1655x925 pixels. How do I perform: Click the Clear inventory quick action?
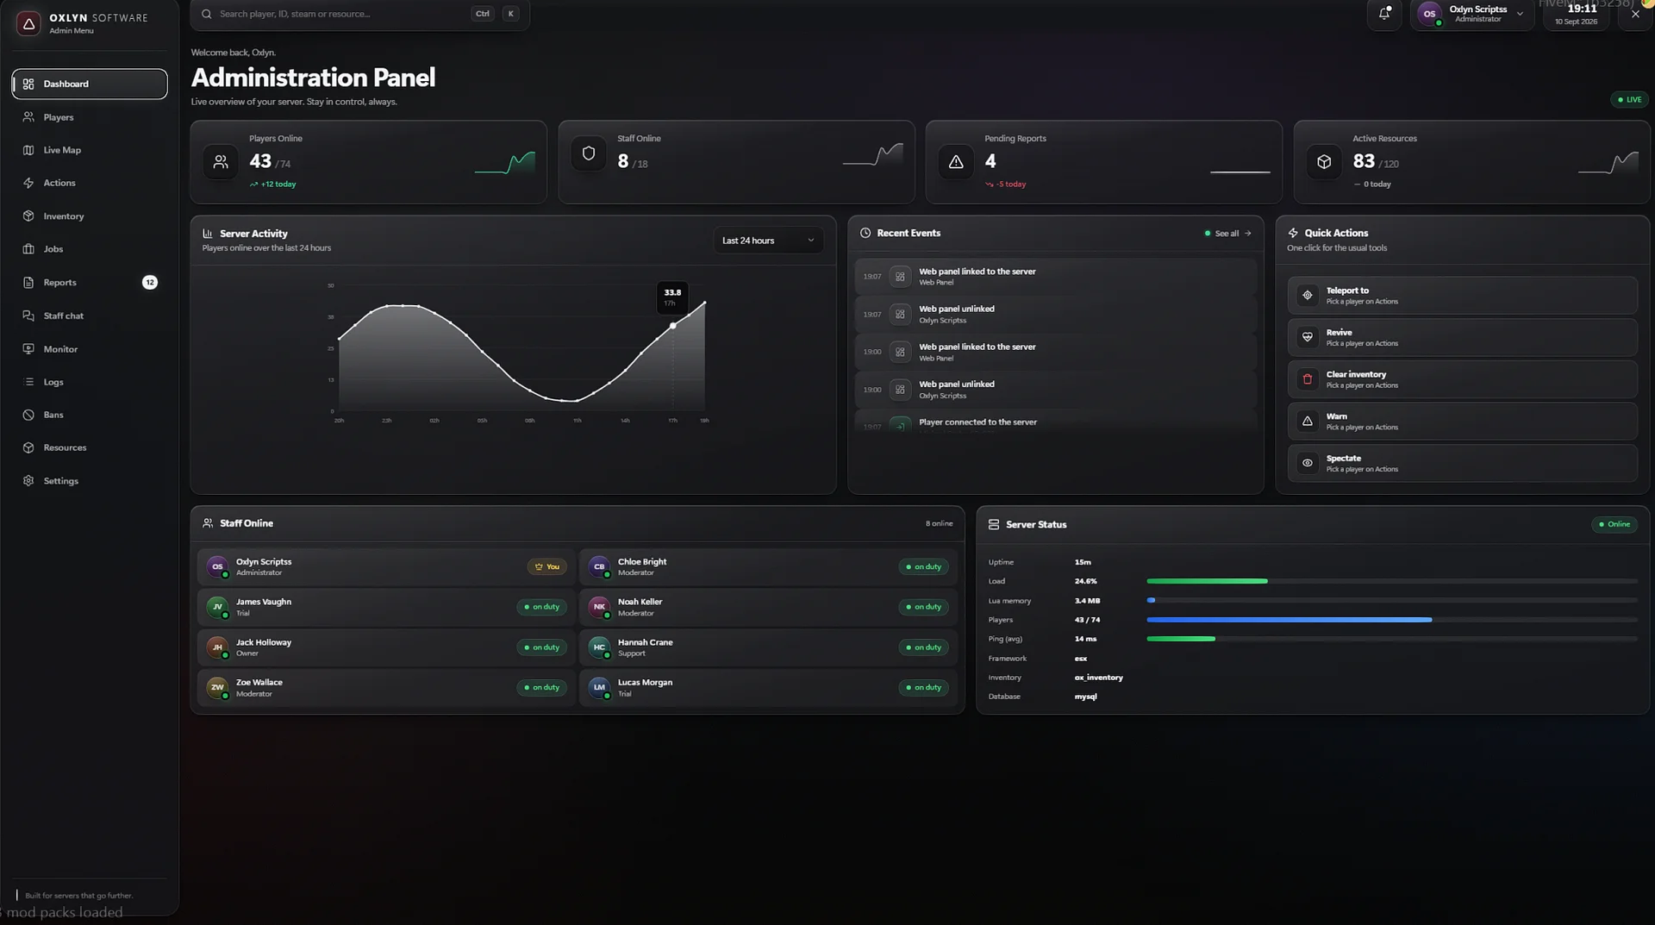[1462, 379]
